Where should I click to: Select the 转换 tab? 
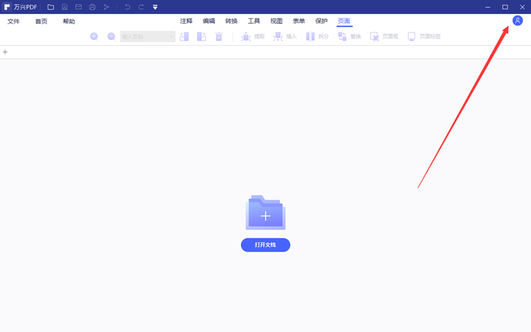point(231,21)
